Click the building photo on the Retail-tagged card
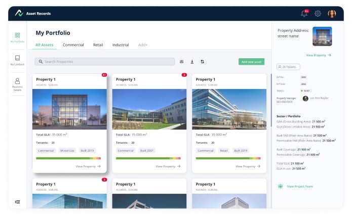Image resolution: width=352 pixels, height=219 pixels. point(229,109)
